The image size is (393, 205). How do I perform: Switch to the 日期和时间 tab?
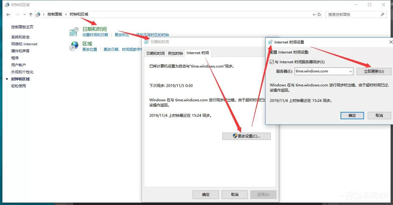coord(155,53)
